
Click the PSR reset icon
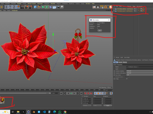[x=102, y=7]
